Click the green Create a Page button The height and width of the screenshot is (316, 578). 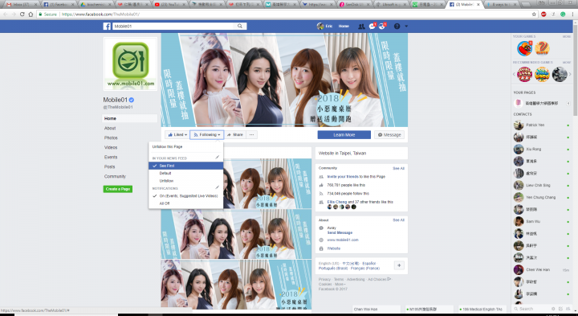(x=118, y=189)
